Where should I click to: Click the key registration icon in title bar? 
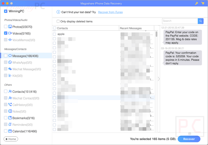196,3
